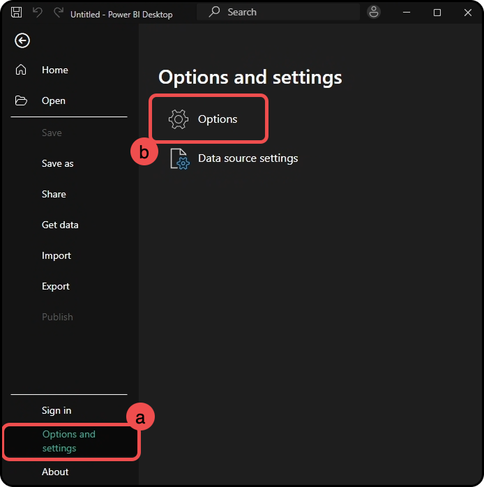Open the Export menu entry
Screen dimensions: 484x487
(56, 286)
